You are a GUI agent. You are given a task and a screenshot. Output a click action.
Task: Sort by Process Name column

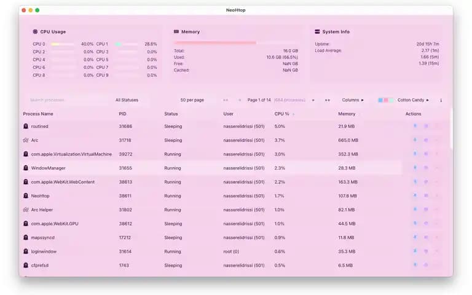point(38,114)
